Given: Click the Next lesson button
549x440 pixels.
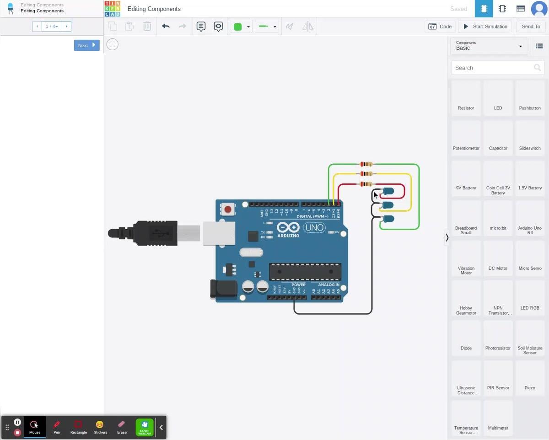Looking at the screenshot, I should click(x=87, y=45).
